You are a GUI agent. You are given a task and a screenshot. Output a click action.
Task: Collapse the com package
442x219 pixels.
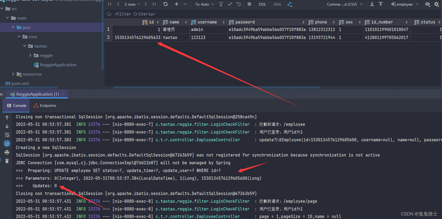(19, 37)
